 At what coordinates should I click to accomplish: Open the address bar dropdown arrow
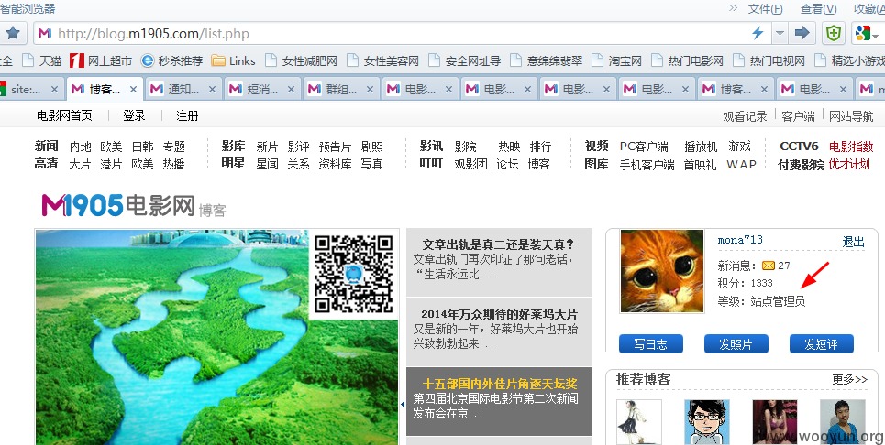point(780,33)
